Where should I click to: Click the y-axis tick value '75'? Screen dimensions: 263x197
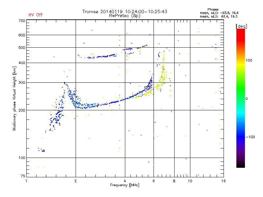23,176
